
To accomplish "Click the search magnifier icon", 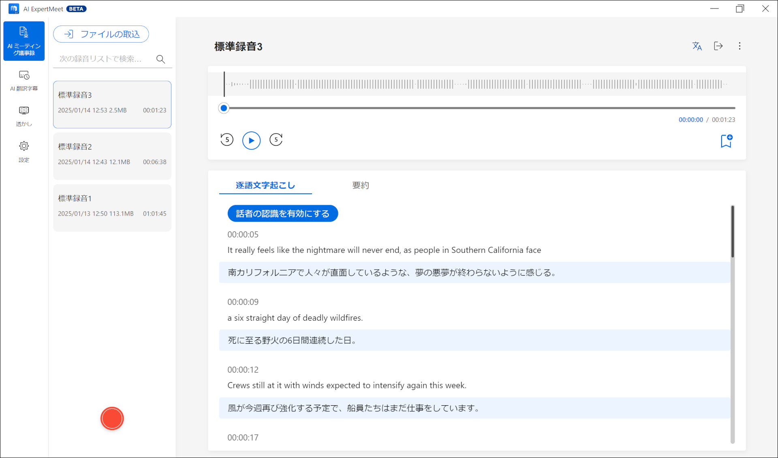I will pyautogui.click(x=161, y=59).
